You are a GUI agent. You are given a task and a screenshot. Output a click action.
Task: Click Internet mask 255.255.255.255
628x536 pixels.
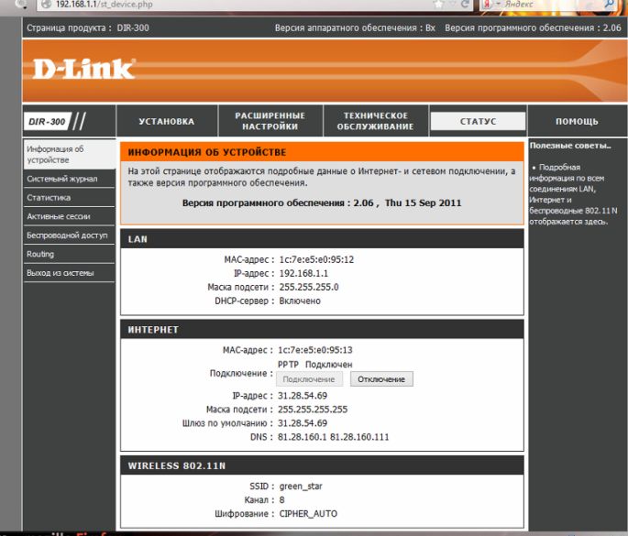click(313, 410)
